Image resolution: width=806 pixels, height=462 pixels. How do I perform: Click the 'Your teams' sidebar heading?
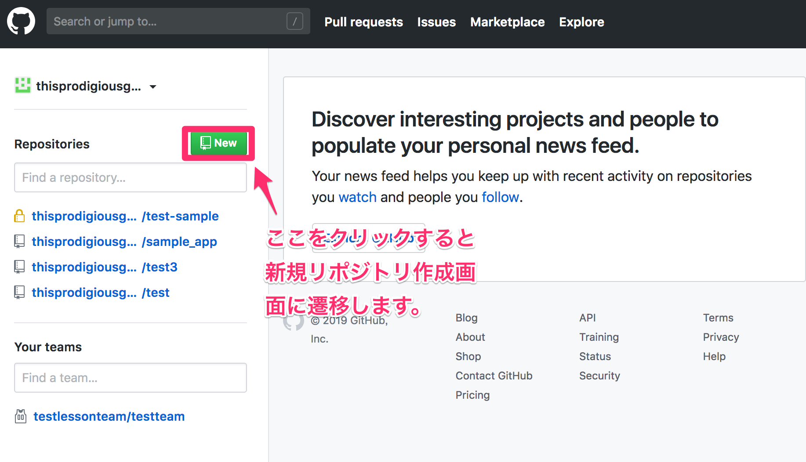(x=48, y=347)
